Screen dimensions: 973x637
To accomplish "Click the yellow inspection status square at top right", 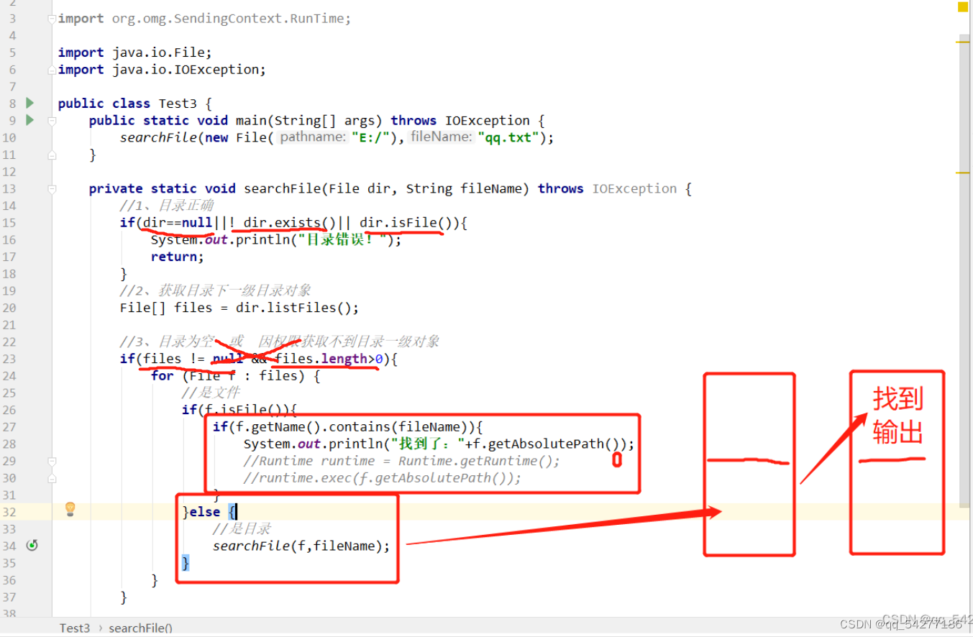I will [963, 6].
